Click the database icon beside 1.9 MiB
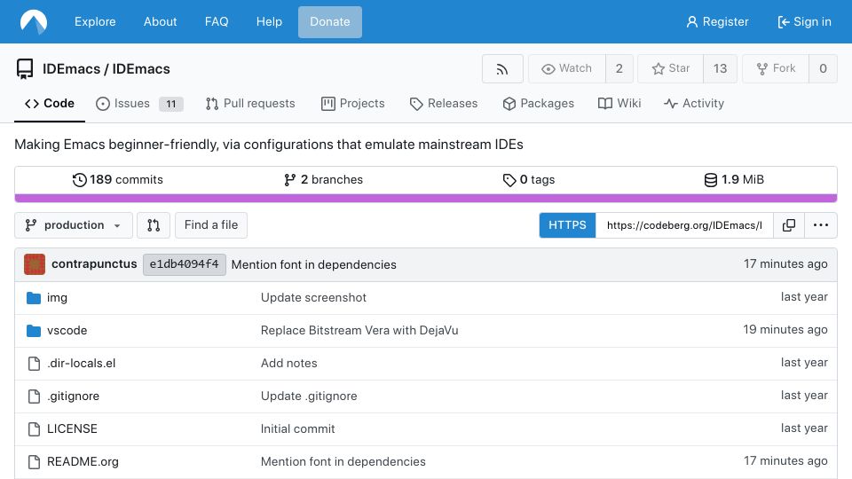852x479 pixels. click(711, 180)
